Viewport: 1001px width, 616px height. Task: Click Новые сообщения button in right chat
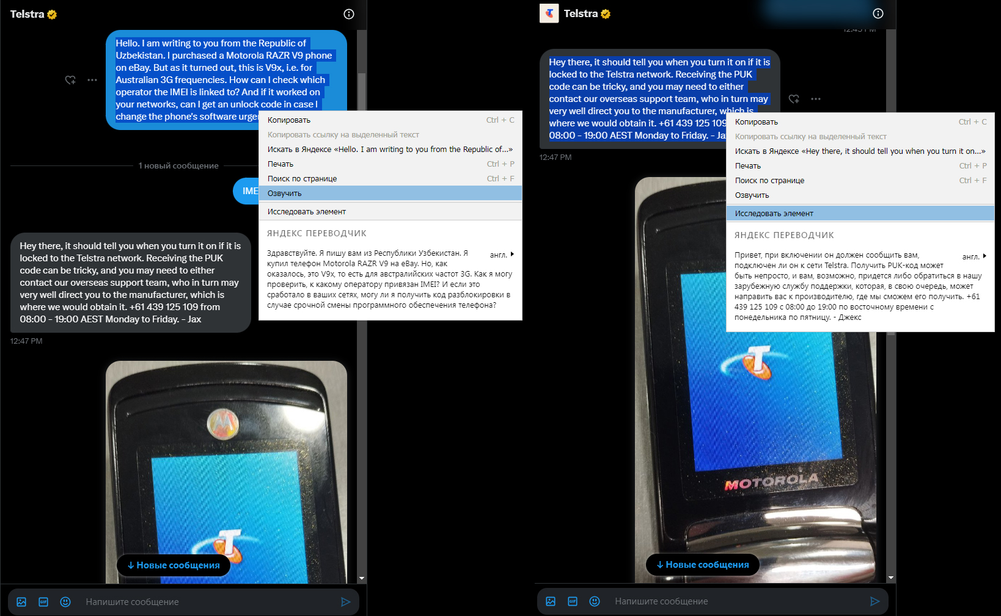(x=703, y=565)
